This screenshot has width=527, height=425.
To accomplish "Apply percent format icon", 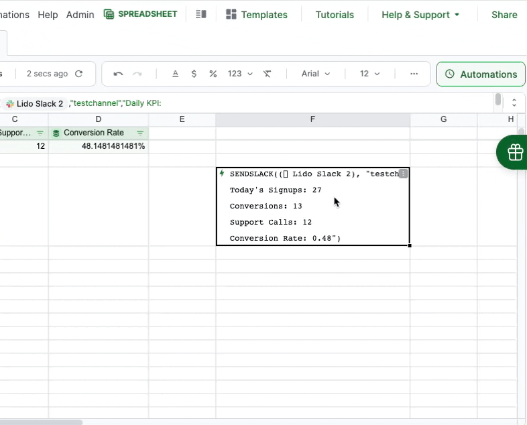I will pos(213,74).
